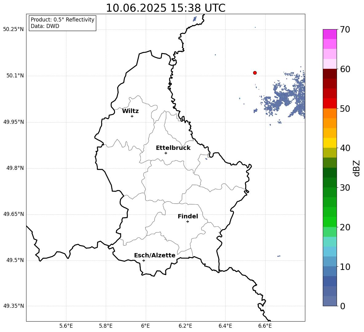Pick the magenta top colorbar swatch
The image size is (364, 332).
click(x=330, y=34)
